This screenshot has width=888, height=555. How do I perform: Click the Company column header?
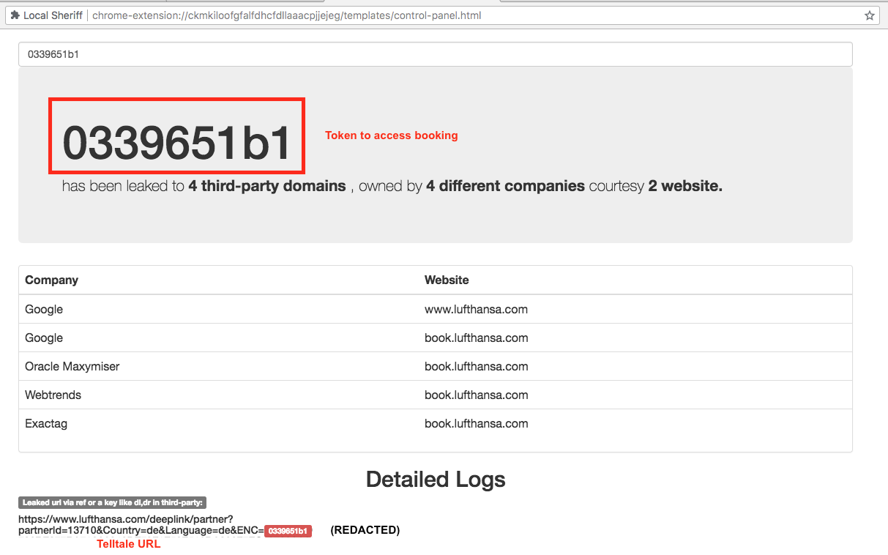(51, 280)
